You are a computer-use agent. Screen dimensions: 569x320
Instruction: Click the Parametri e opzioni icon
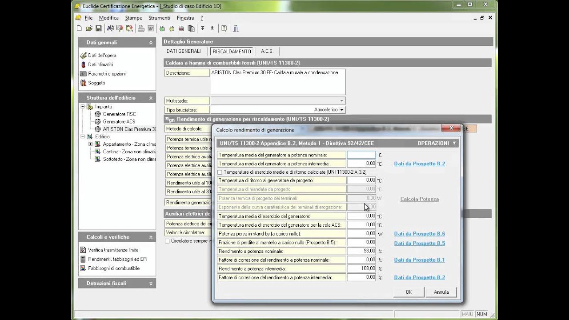pos(83,74)
